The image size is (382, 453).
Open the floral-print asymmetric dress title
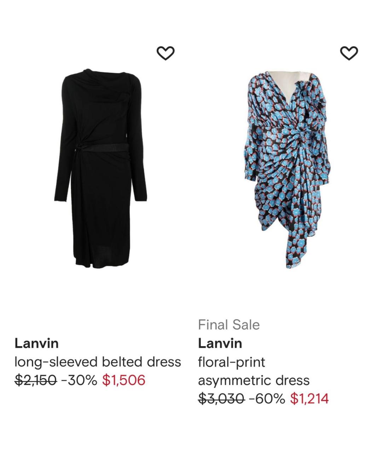point(254,371)
